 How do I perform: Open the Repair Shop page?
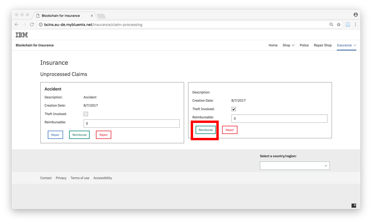[x=323, y=45]
